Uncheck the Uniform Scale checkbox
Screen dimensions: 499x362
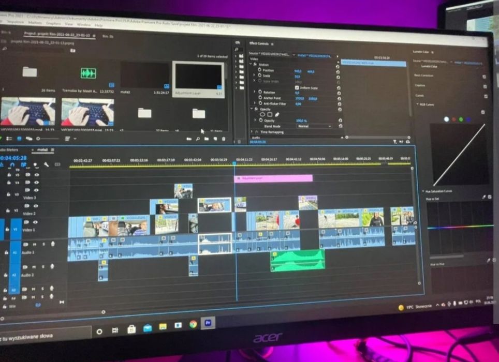coord(297,87)
